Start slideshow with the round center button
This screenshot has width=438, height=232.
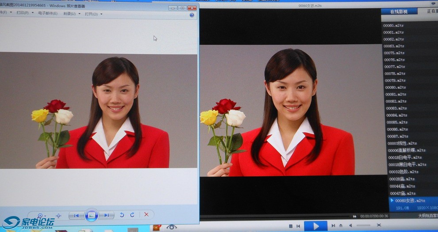[x=91, y=215]
